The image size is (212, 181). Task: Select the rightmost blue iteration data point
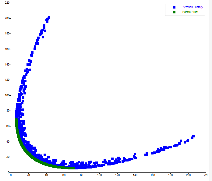click(x=193, y=137)
